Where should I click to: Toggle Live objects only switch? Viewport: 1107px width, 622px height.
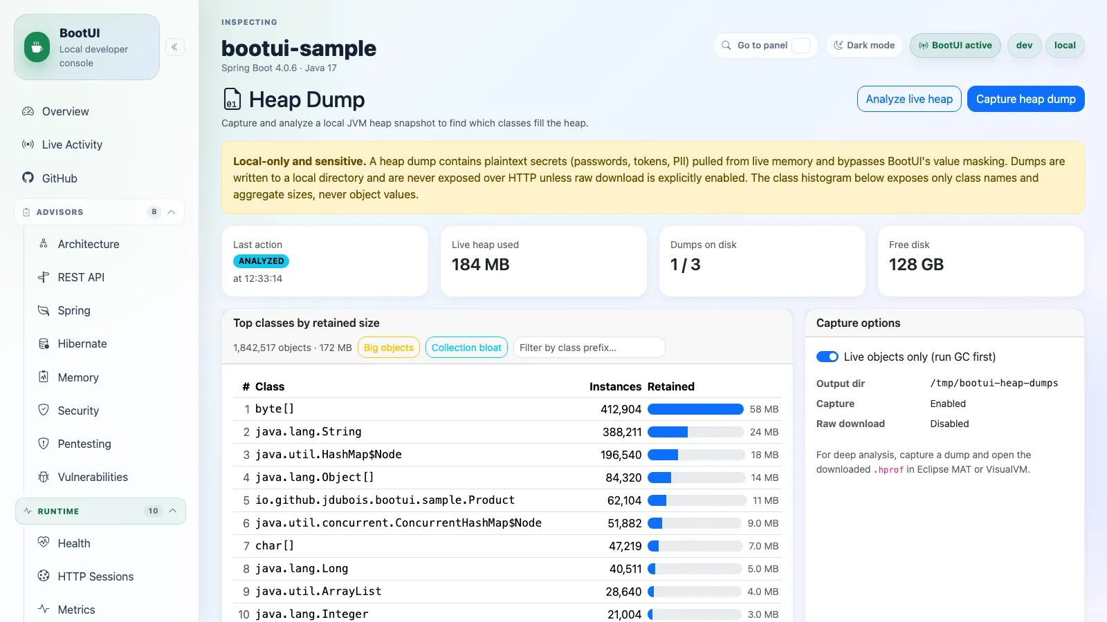[x=827, y=357]
